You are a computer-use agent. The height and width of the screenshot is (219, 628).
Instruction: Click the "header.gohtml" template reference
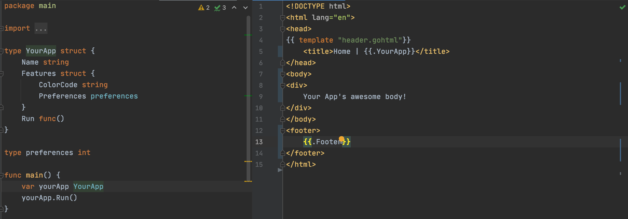(x=370, y=40)
